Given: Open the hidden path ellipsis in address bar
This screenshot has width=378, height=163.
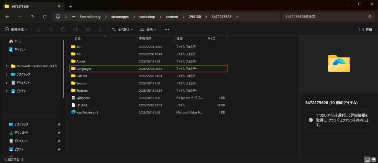Looking at the screenshot, I should pos(73,17).
